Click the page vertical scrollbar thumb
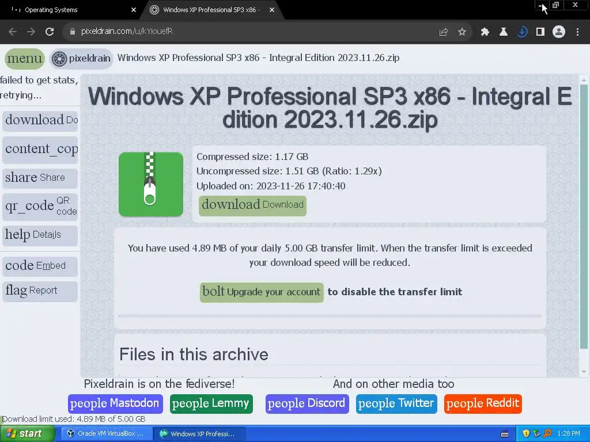Image resolution: width=590 pixels, height=442 pixels. (584, 217)
